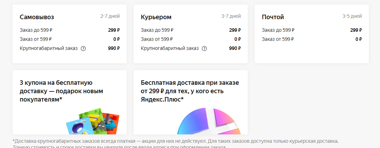This screenshot has width=380, height=148.
Task: Open the Яндекс.Плюс free delivery promo title
Action: [190, 91]
